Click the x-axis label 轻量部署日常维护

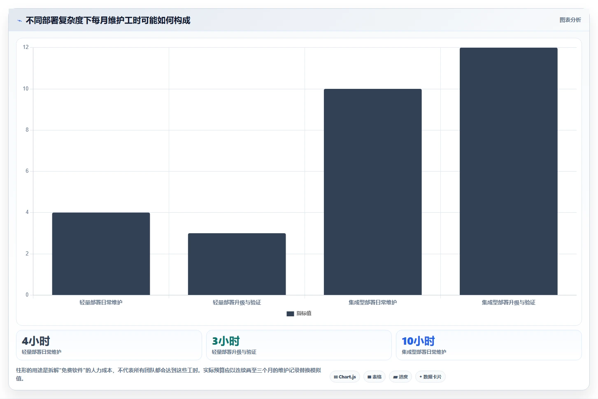tap(101, 302)
